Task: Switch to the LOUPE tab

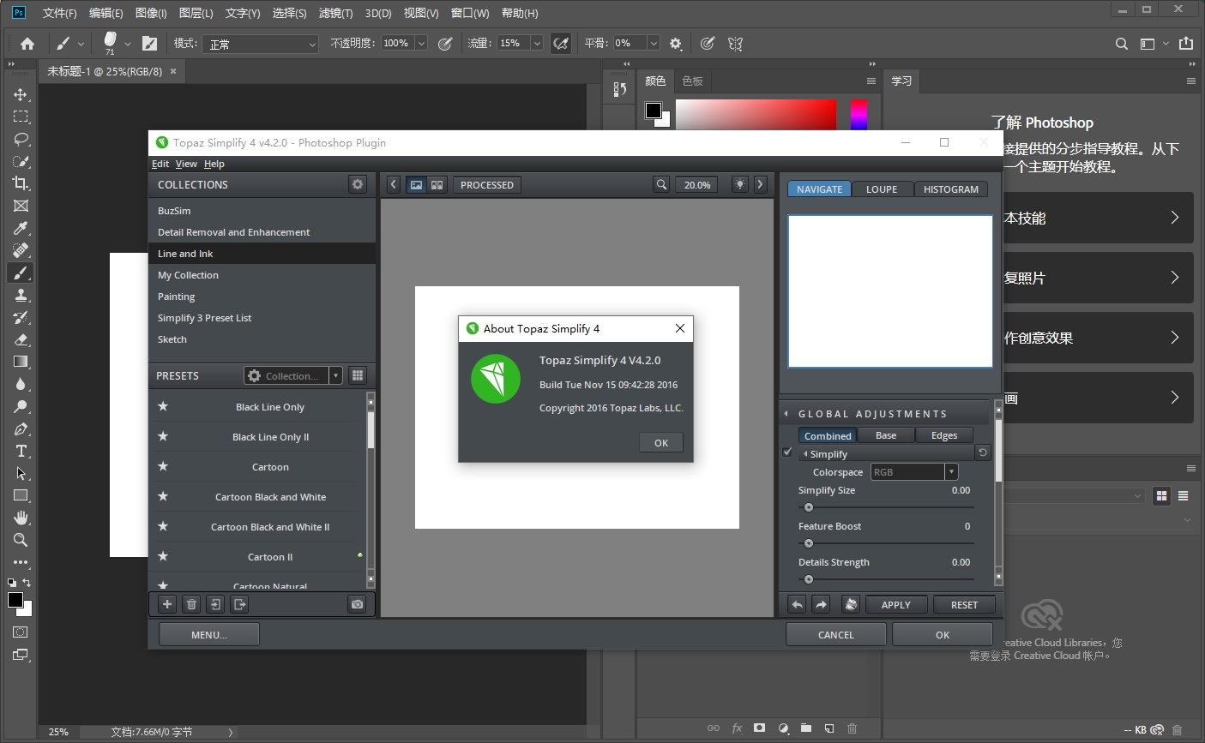Action: coord(882,189)
